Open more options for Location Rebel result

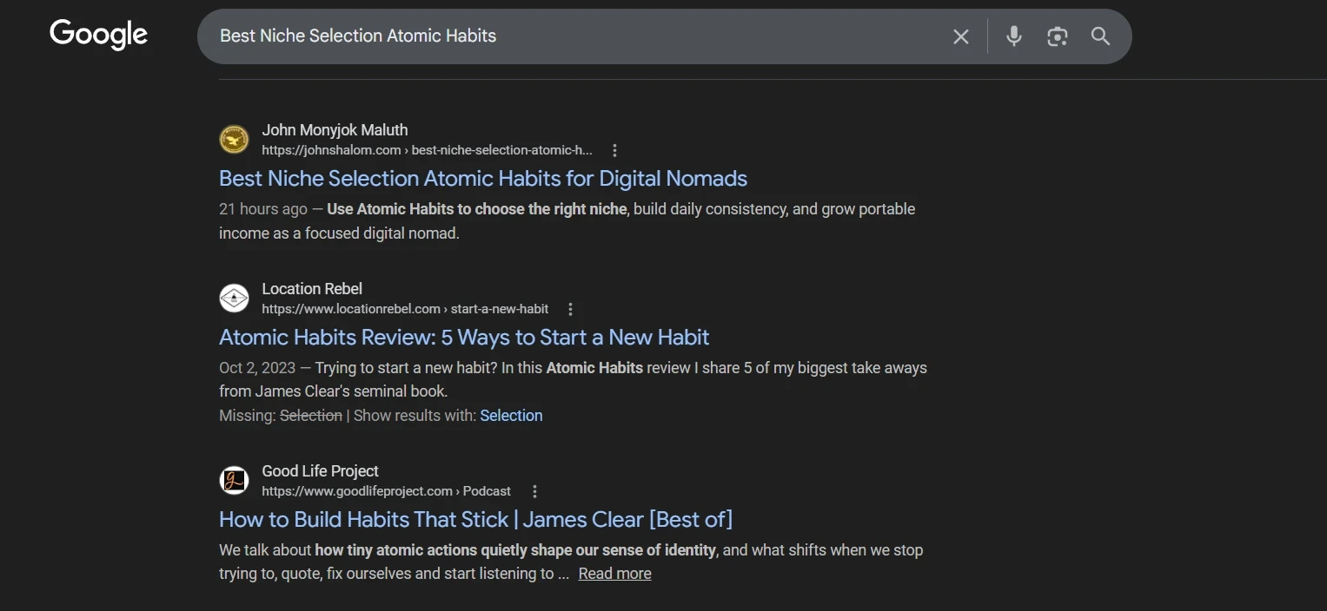(x=570, y=309)
